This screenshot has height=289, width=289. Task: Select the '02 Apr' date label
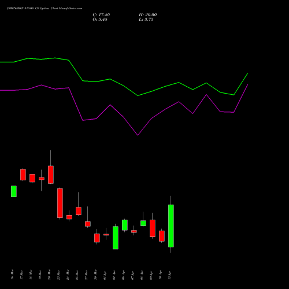pyautogui.click(x=114, y=275)
